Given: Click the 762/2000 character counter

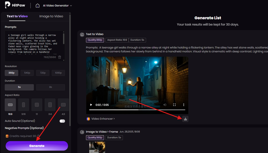Looking at the screenshot, I should tap(50, 57).
